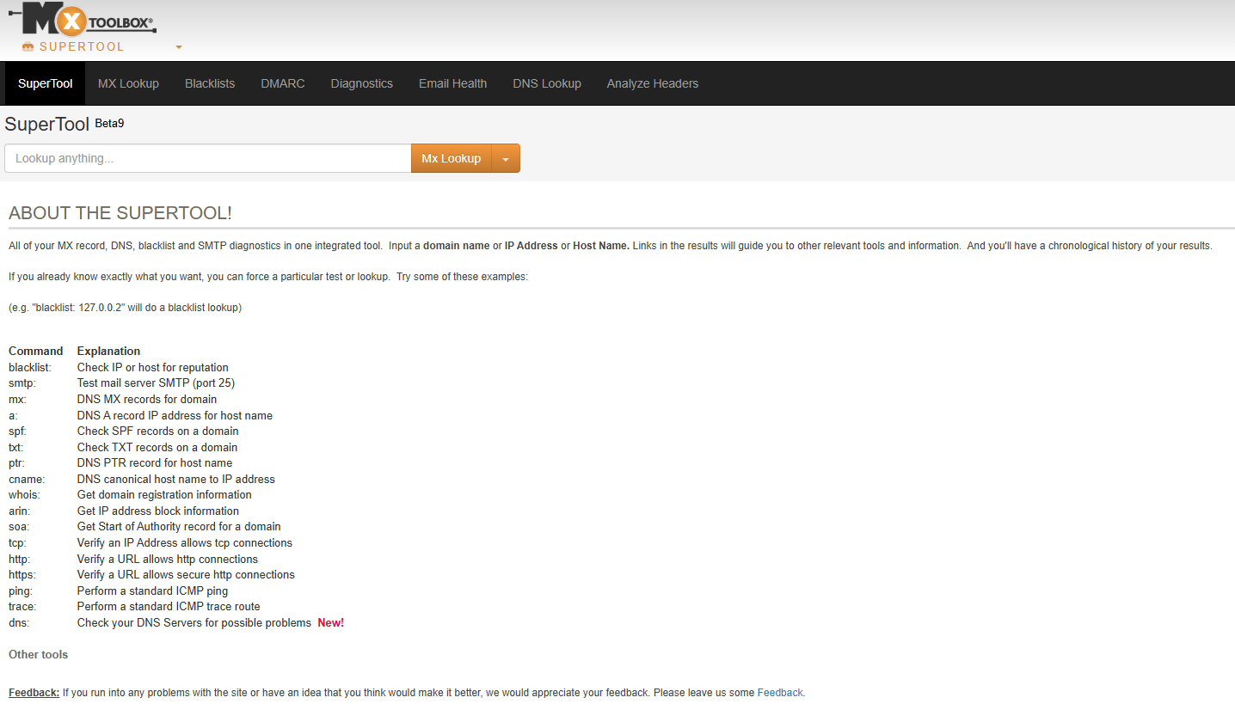1235x716 pixels.
Task: Click the 'whois:' command
Action: click(24, 494)
